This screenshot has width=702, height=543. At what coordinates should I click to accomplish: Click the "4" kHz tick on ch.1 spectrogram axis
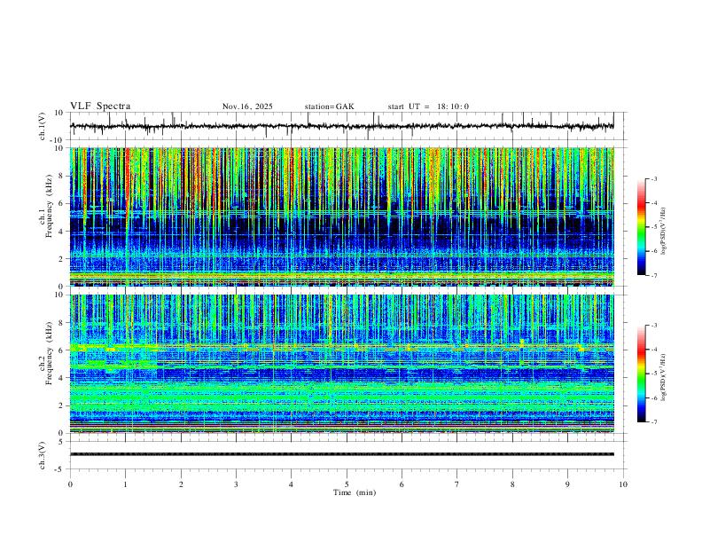(x=61, y=232)
